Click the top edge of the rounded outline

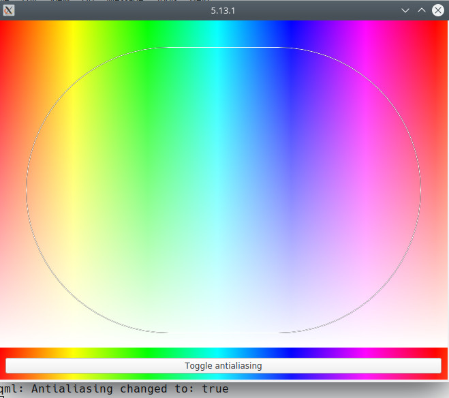tap(223, 48)
